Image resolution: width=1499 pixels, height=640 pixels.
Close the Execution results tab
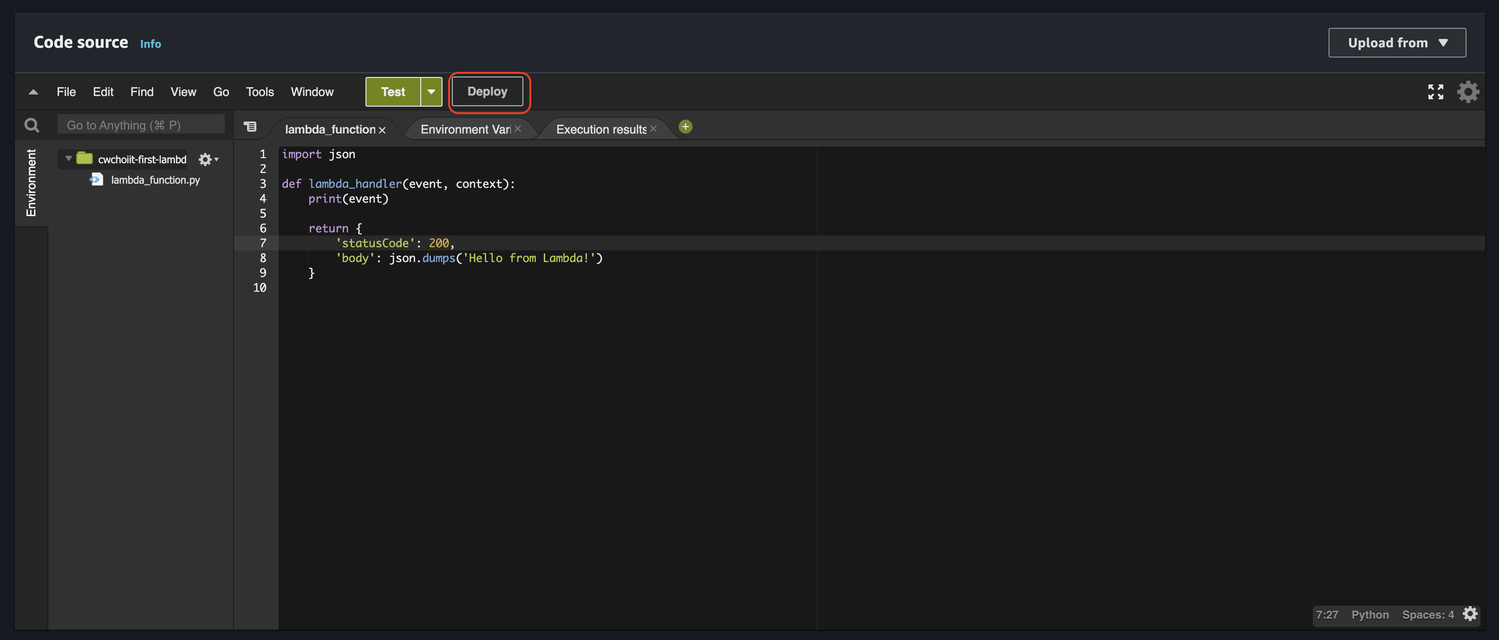coord(653,129)
